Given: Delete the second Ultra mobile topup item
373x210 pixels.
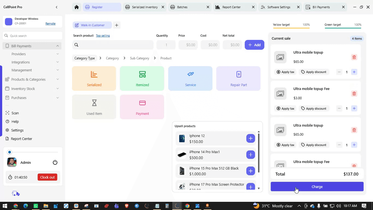Looking at the screenshot, I should pyautogui.click(x=354, y=130).
